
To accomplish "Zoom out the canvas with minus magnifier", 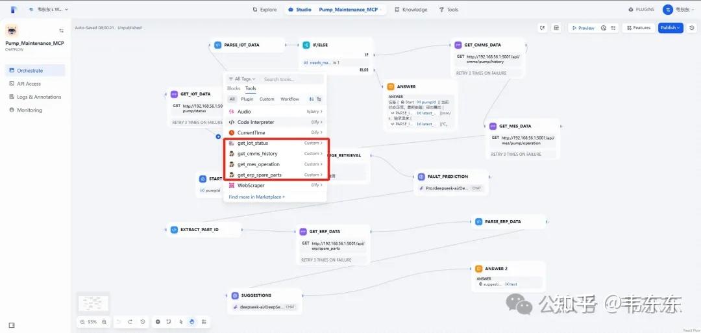I will (82, 322).
